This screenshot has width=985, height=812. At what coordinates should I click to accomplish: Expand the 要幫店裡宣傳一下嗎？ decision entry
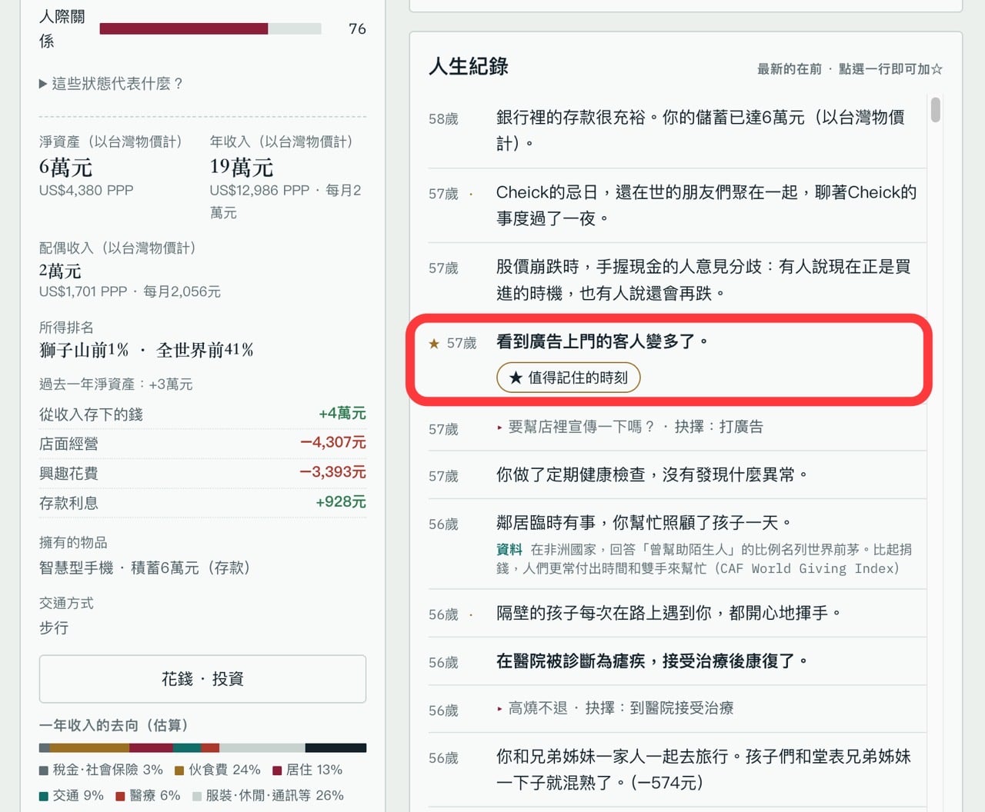click(x=630, y=427)
